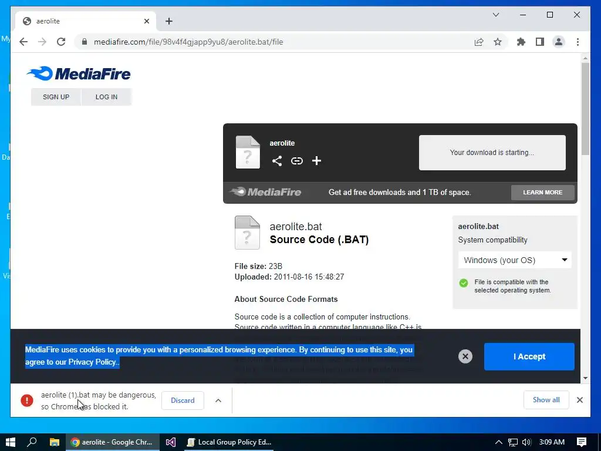
Task: Click the share page icon in address bar
Action: [479, 42]
